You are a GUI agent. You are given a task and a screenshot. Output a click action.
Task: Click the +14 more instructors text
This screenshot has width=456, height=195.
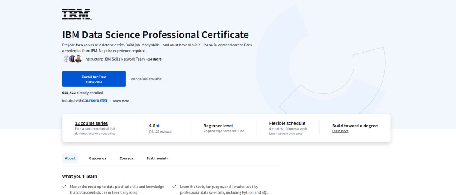(154, 59)
